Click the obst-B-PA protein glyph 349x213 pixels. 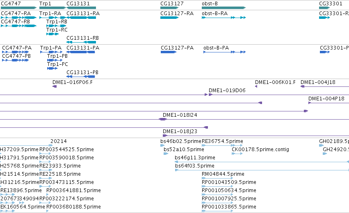point(225,52)
